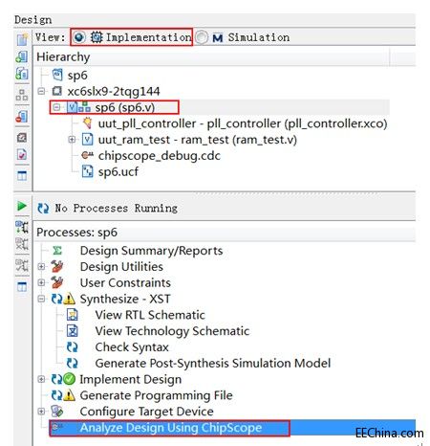The width and height of the screenshot is (430, 446).
Task: Click Generate Programming File process
Action: tap(156, 395)
